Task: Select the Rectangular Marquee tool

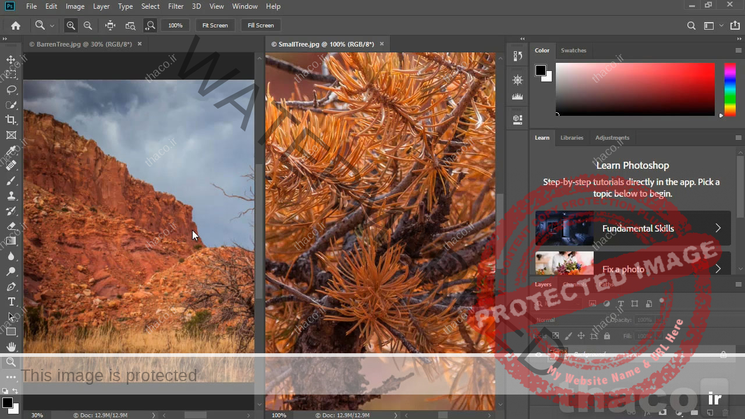Action: 11,74
